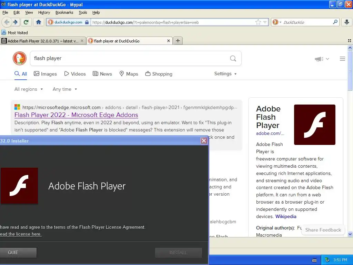
Task: Click the Flash logo in the installer
Action: (x=19, y=186)
